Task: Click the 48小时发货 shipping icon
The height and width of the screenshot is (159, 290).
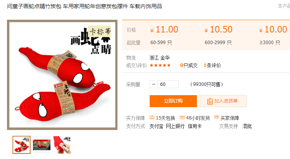Action: [x=182, y=117]
